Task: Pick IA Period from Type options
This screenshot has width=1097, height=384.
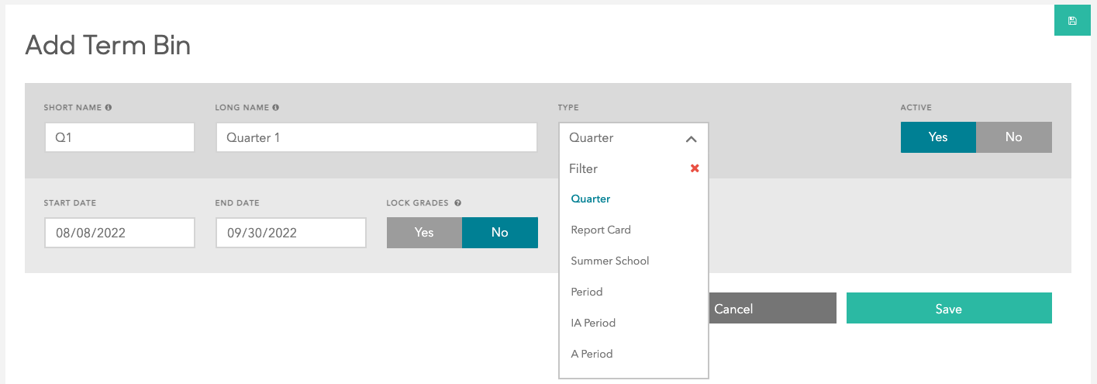Action: (x=593, y=323)
